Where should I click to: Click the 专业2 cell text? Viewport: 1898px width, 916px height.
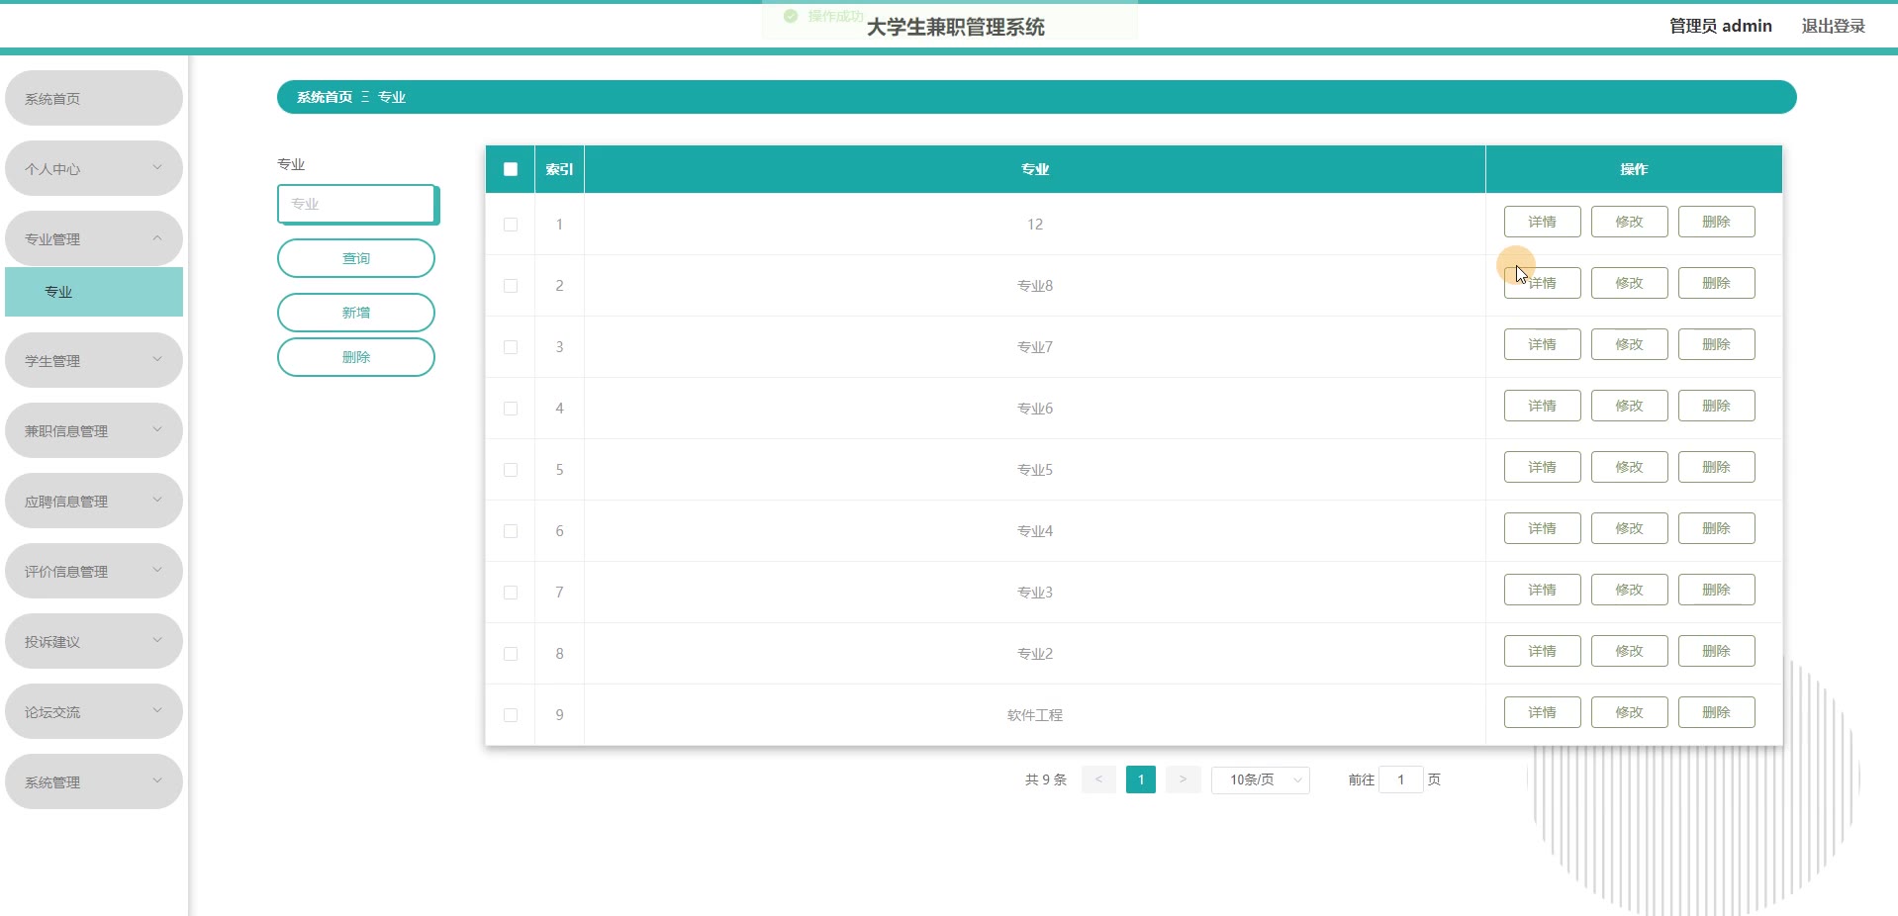click(1035, 654)
